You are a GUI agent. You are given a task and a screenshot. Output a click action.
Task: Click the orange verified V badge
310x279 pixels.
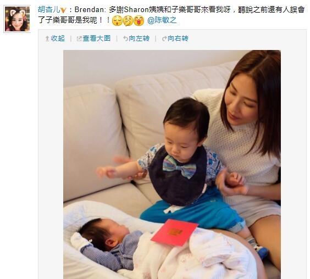(63, 10)
